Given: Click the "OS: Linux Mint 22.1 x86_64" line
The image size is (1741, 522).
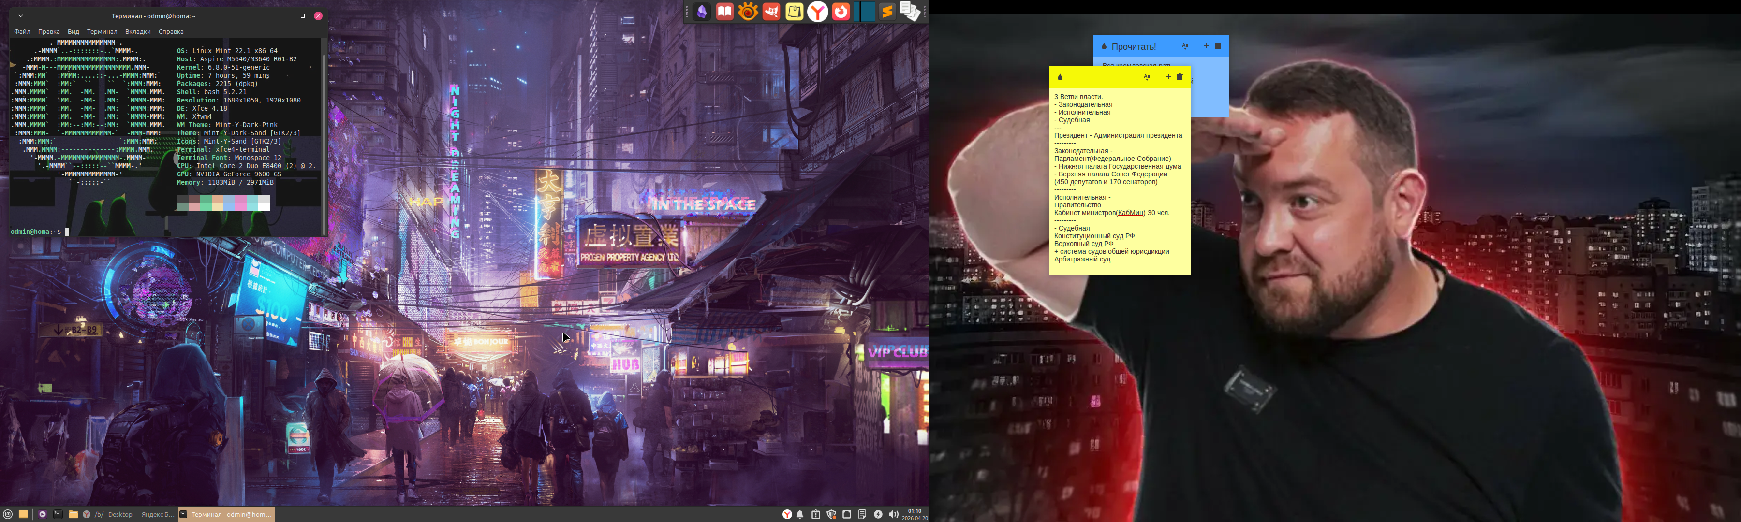Looking at the screenshot, I should click(227, 51).
